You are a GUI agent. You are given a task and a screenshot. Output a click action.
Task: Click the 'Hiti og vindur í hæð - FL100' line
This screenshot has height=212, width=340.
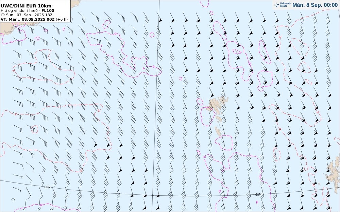tap(27, 10)
